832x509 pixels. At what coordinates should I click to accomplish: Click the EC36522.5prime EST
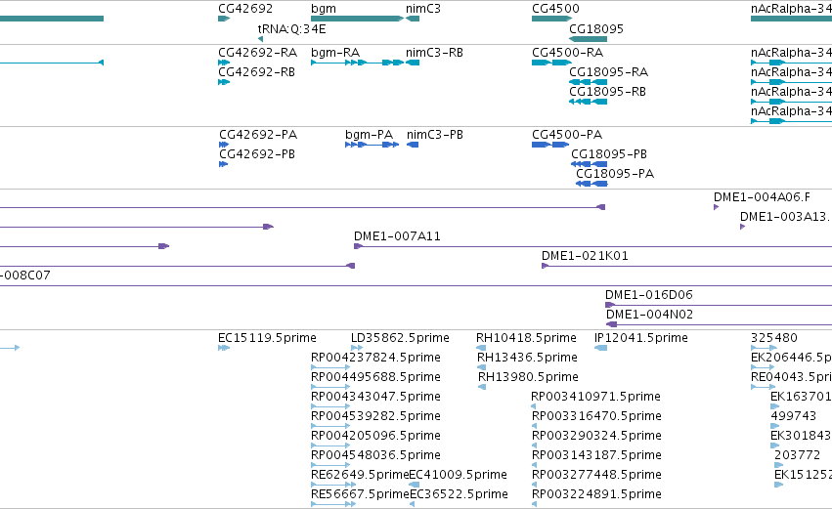(413, 504)
